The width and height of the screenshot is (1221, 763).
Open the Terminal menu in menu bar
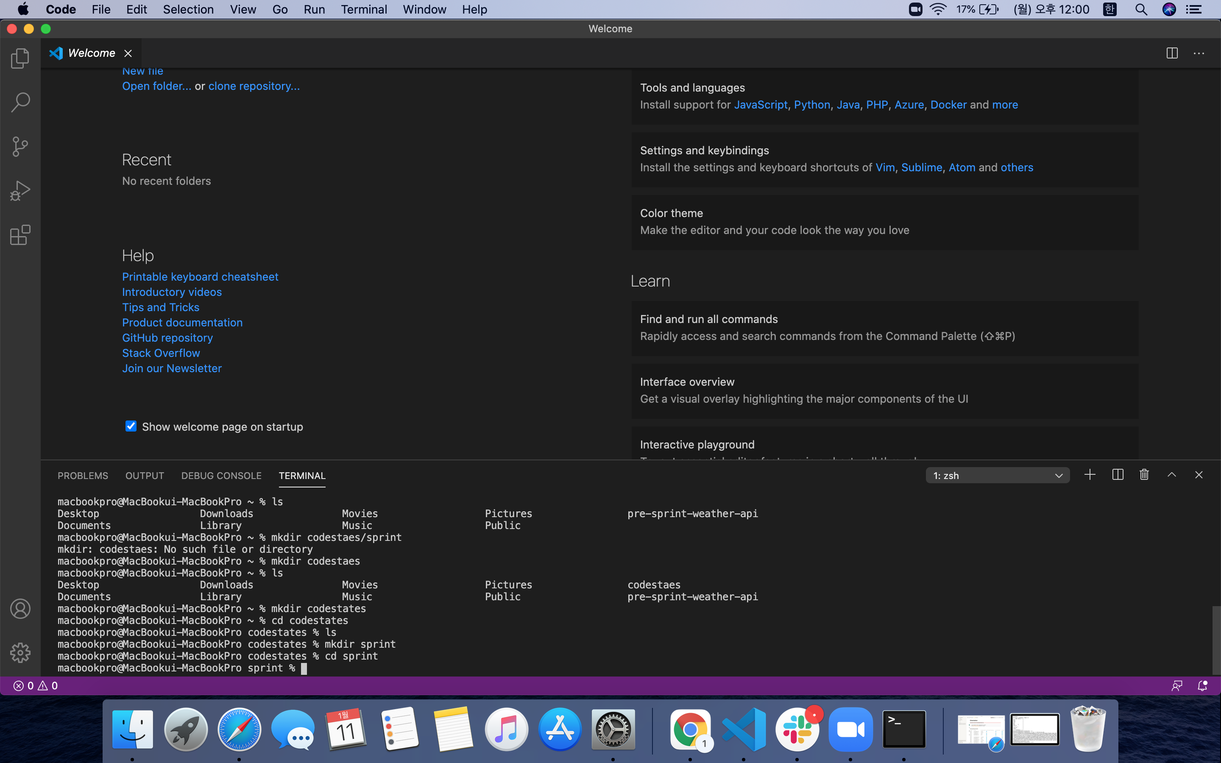363,10
